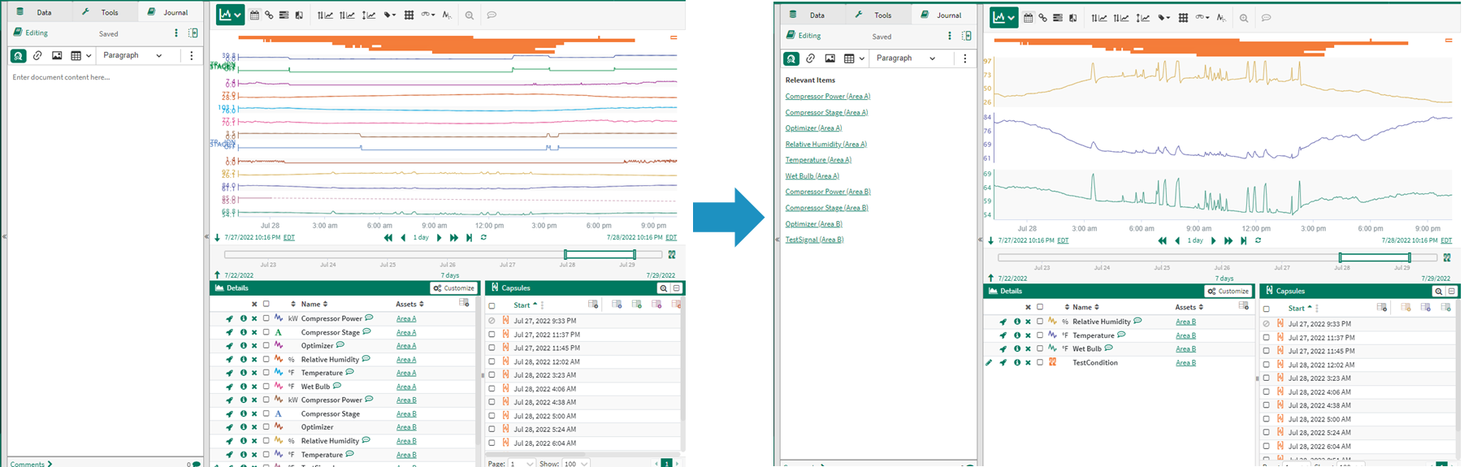This screenshot has height=467, width=1473.
Task: Click the Customize button in the right Details panel
Action: [1228, 291]
